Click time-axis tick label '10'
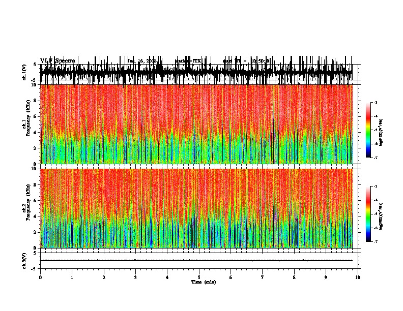The height and width of the screenshot is (311, 403). tap(358, 277)
